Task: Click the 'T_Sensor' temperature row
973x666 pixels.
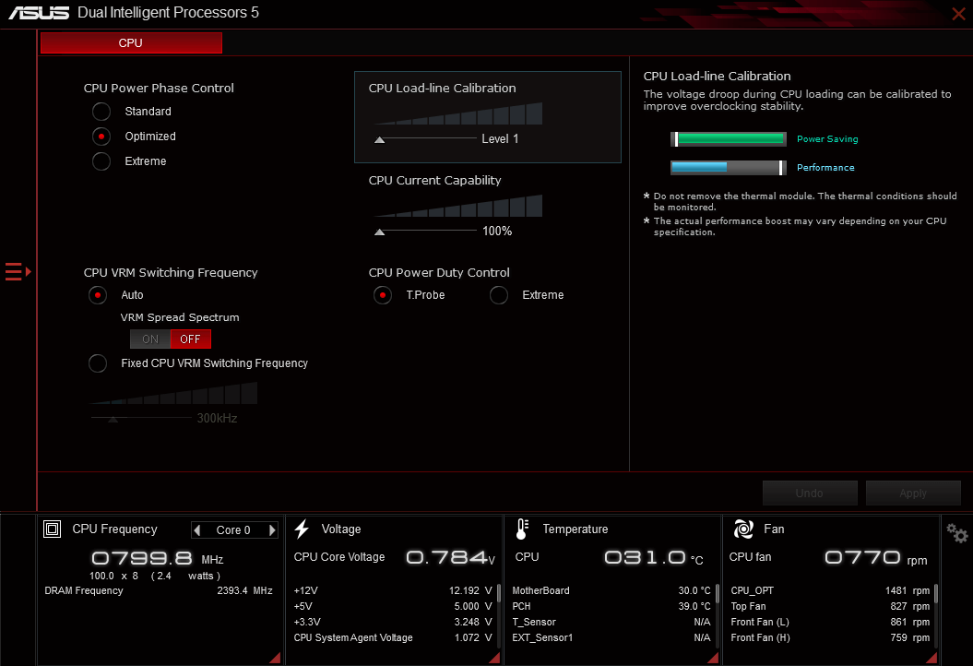Action: pyautogui.click(x=611, y=622)
